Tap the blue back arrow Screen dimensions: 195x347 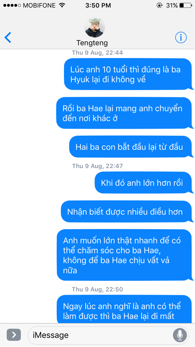[x=8, y=38]
